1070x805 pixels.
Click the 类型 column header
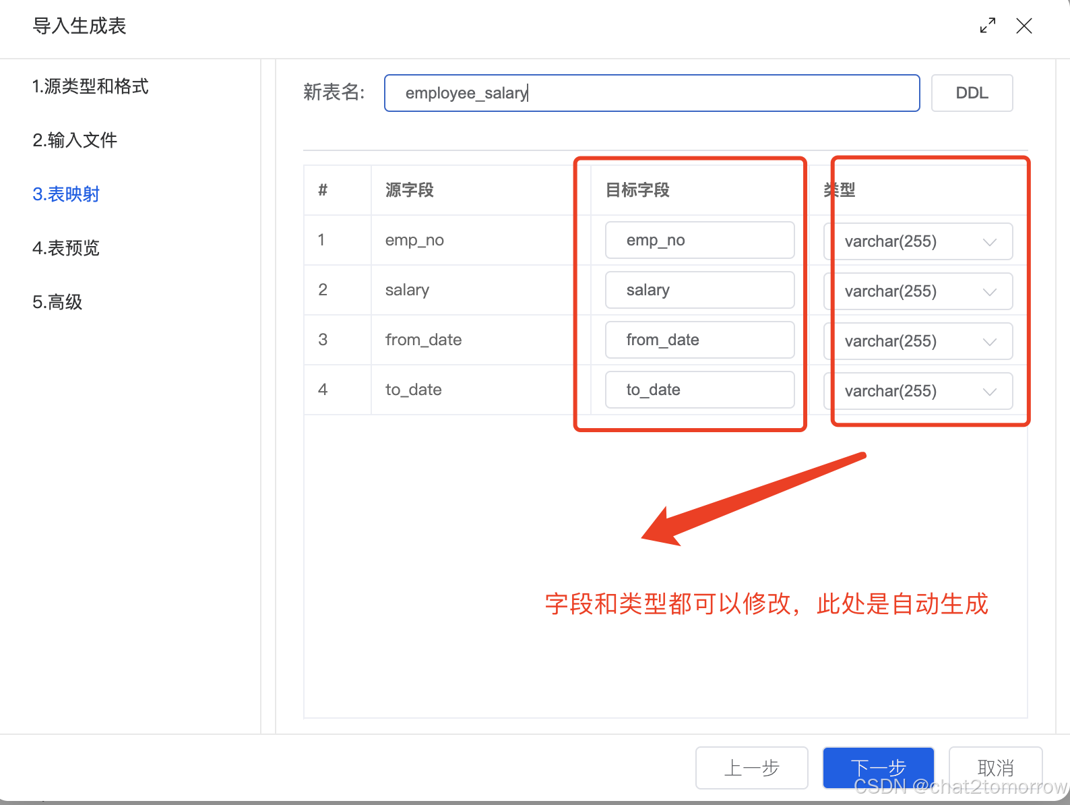tap(840, 190)
